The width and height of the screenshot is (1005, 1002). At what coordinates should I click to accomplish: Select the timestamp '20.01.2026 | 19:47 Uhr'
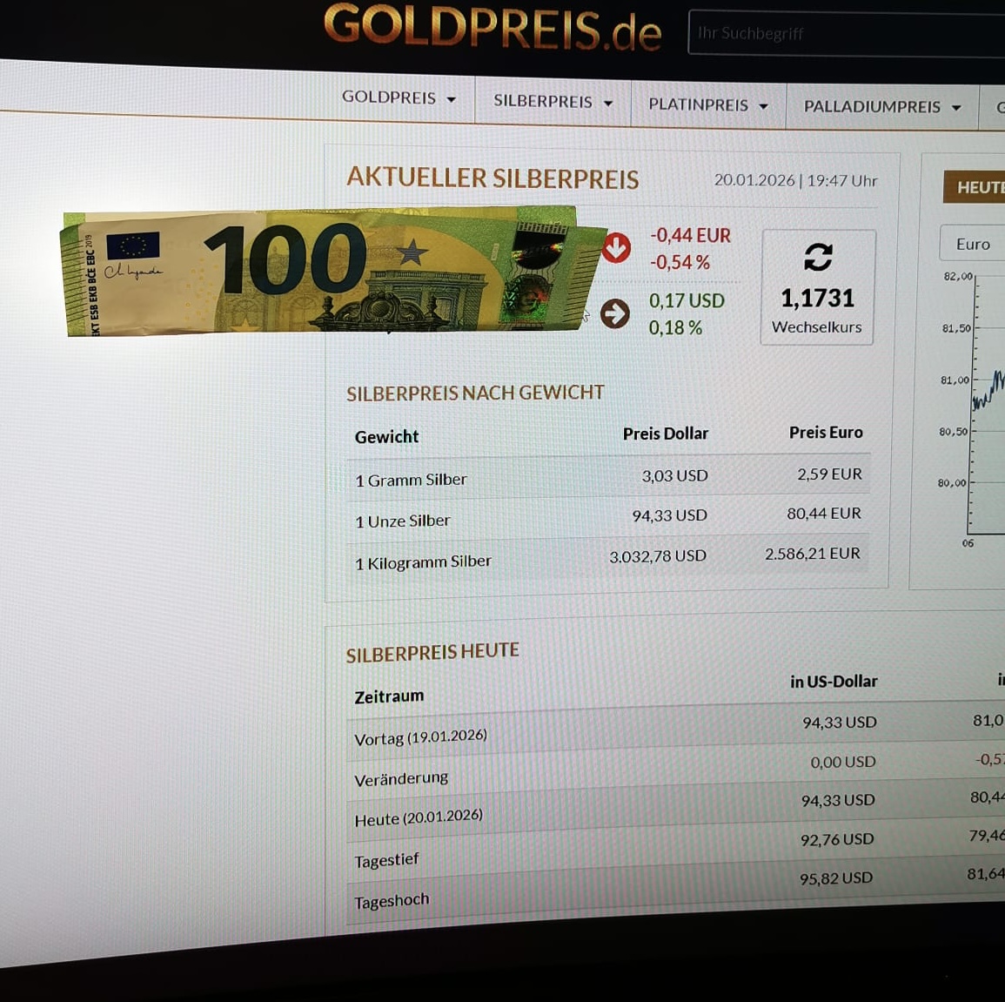click(795, 181)
